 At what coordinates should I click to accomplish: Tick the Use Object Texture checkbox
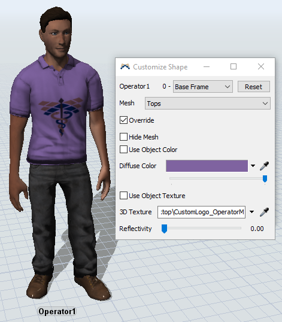coord(123,196)
